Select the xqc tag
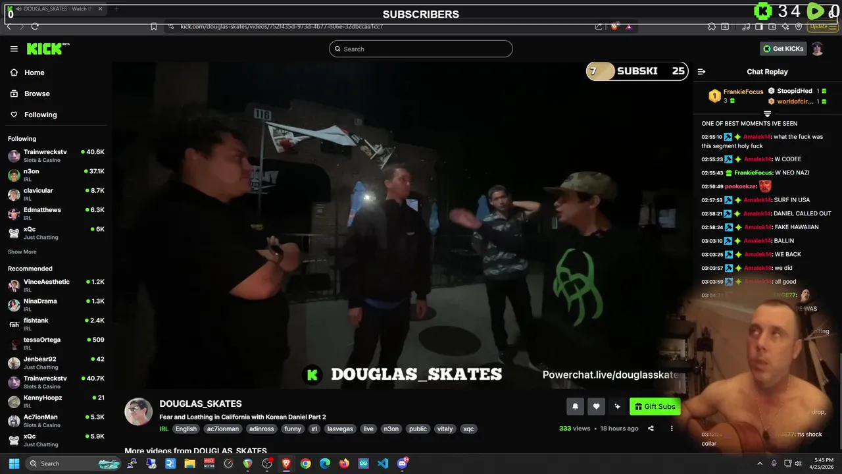The width and height of the screenshot is (842, 474). (x=468, y=429)
